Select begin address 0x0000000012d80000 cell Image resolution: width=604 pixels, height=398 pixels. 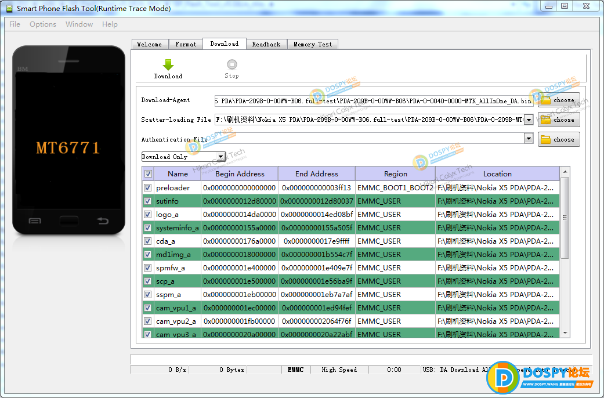[240, 201]
